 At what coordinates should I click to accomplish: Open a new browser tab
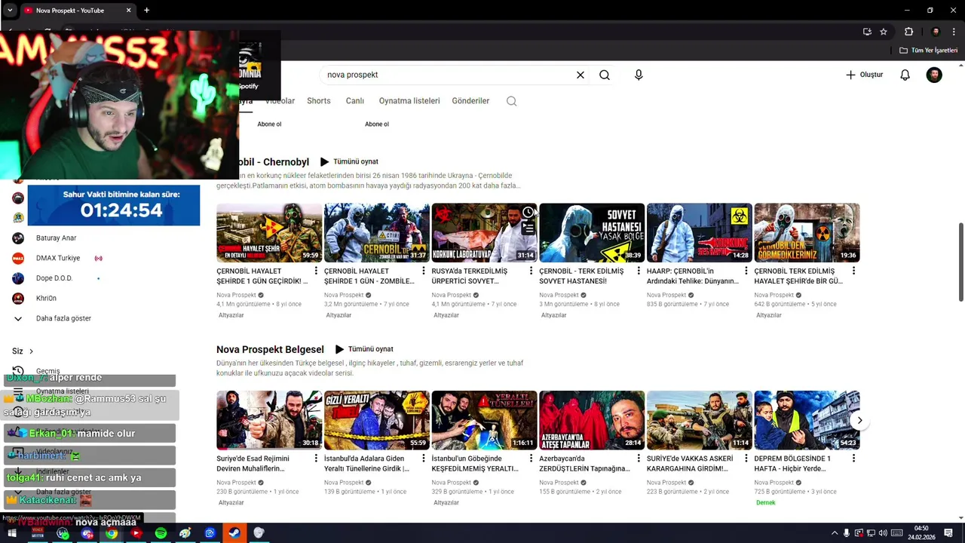[x=146, y=11]
